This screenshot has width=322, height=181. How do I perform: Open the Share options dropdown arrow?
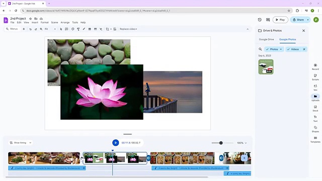[308, 20]
